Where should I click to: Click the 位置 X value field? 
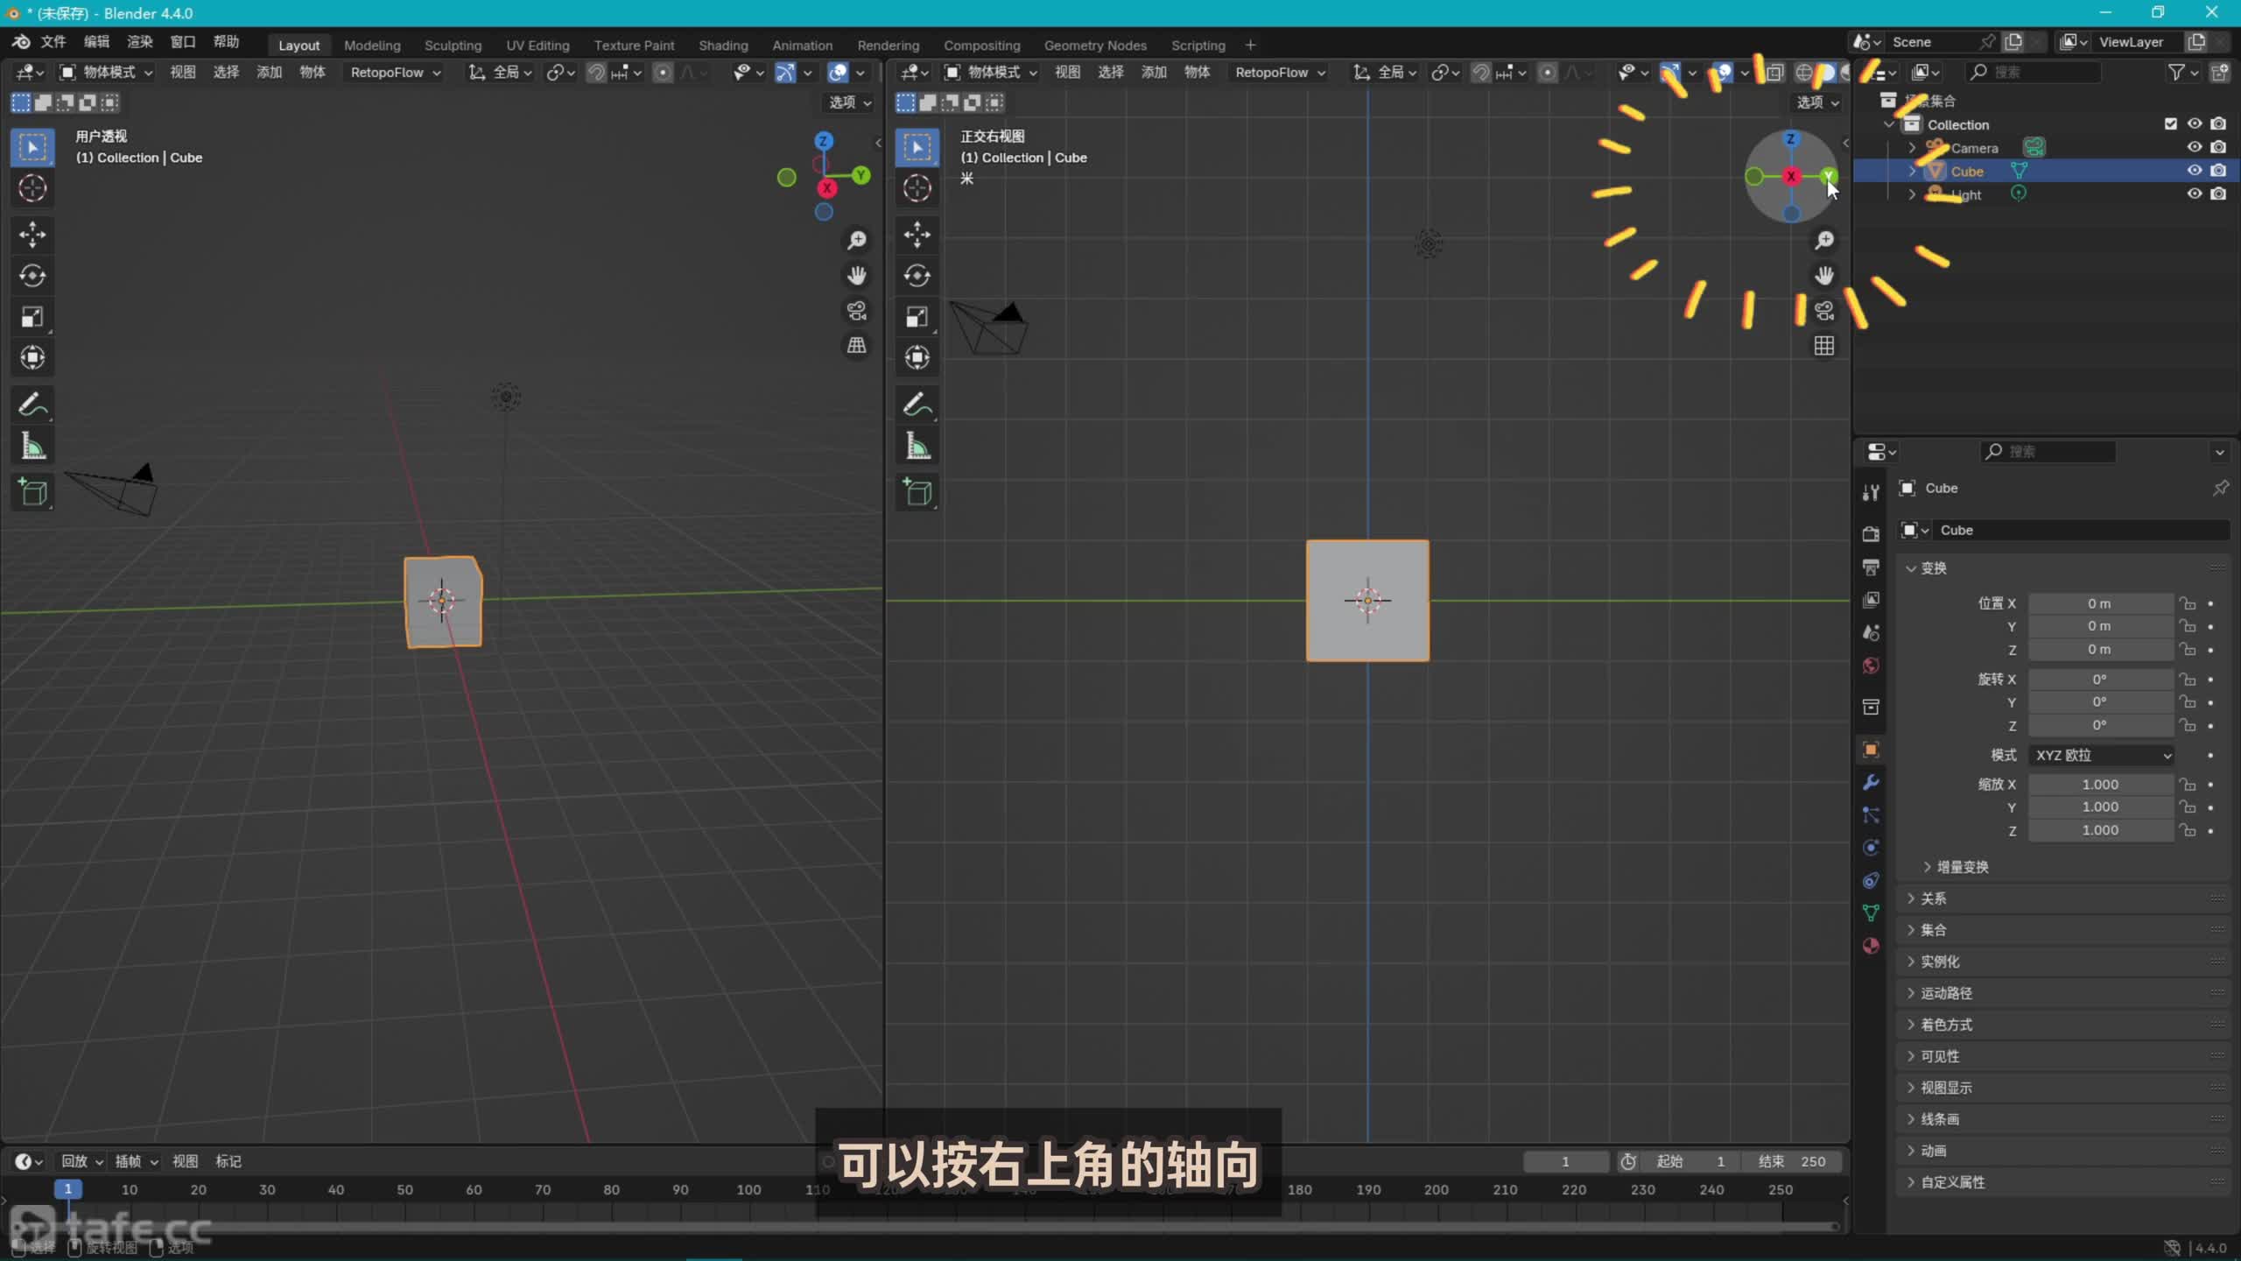click(x=2099, y=603)
